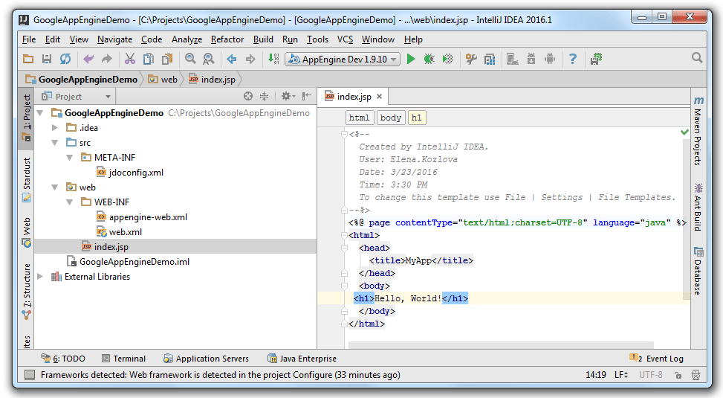Click the Search Everywhere magnifier icon
The height and width of the screenshot is (398, 723).
[x=697, y=58]
